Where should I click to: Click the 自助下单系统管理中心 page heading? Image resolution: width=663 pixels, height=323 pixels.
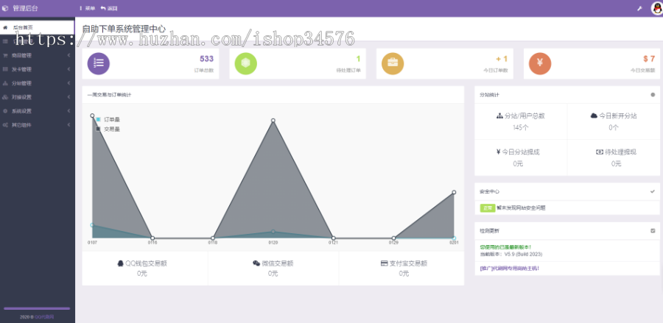coord(124,29)
